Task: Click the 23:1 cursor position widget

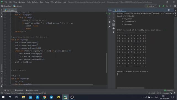Action: click(x=148, y=93)
